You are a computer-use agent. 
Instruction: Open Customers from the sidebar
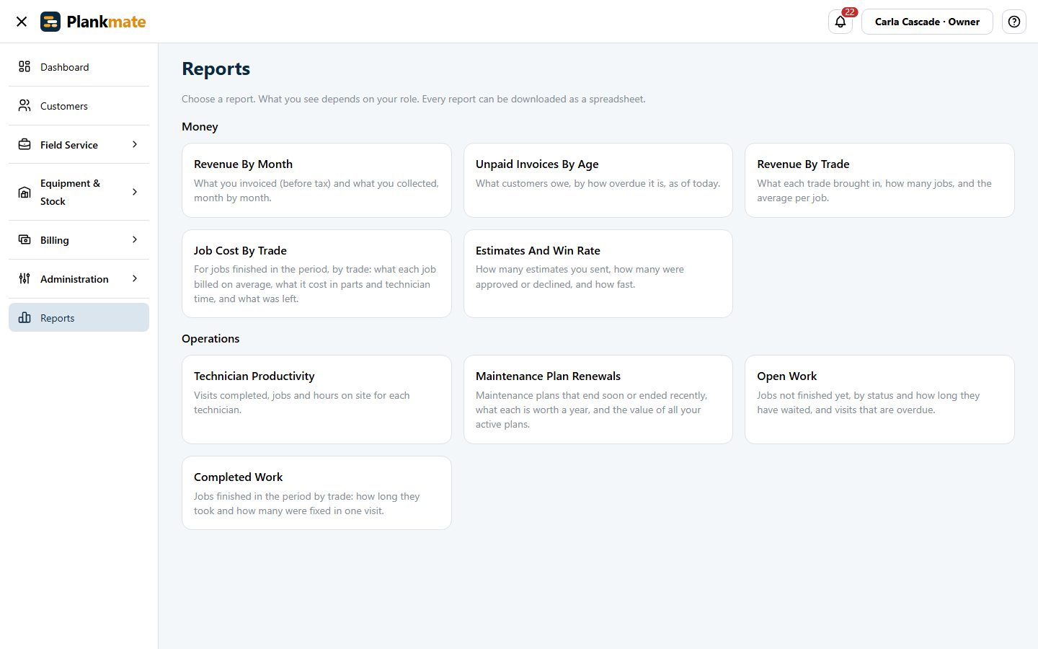[x=79, y=106]
